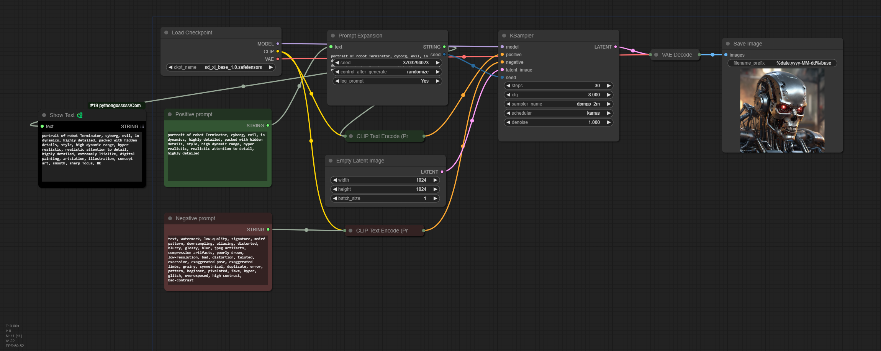The height and width of the screenshot is (351, 881).
Task: Collapse the Negative prompt node via its title dot
Action: 170,218
